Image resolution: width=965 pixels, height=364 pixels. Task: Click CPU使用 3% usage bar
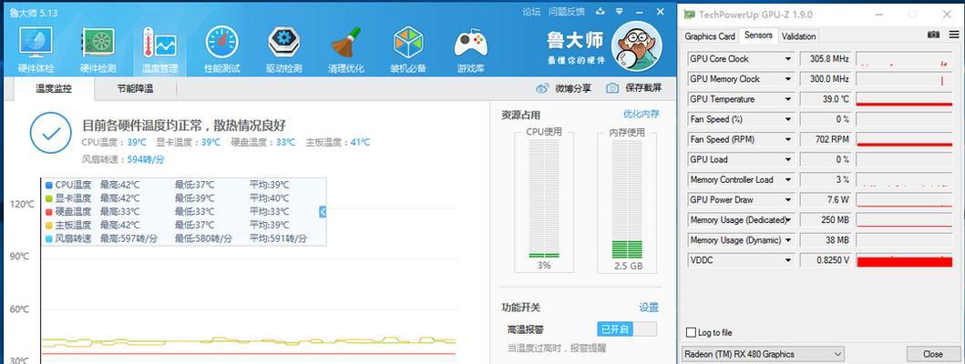pyautogui.click(x=544, y=198)
